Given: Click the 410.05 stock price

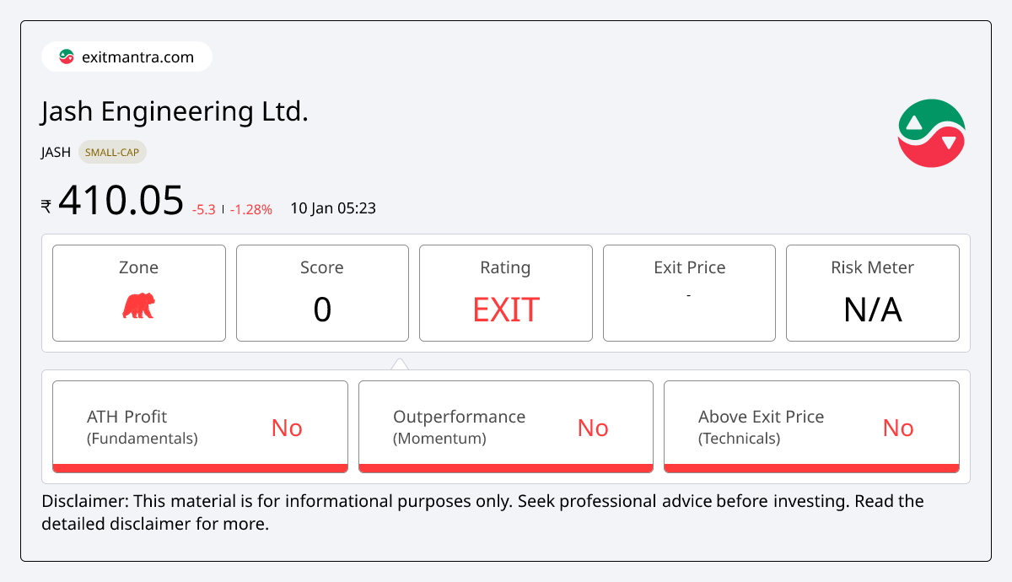Looking at the screenshot, I should pyautogui.click(x=121, y=201).
